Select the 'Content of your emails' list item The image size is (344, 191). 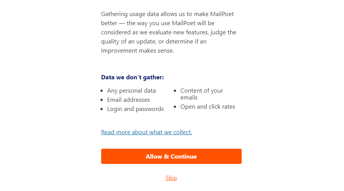click(x=202, y=94)
